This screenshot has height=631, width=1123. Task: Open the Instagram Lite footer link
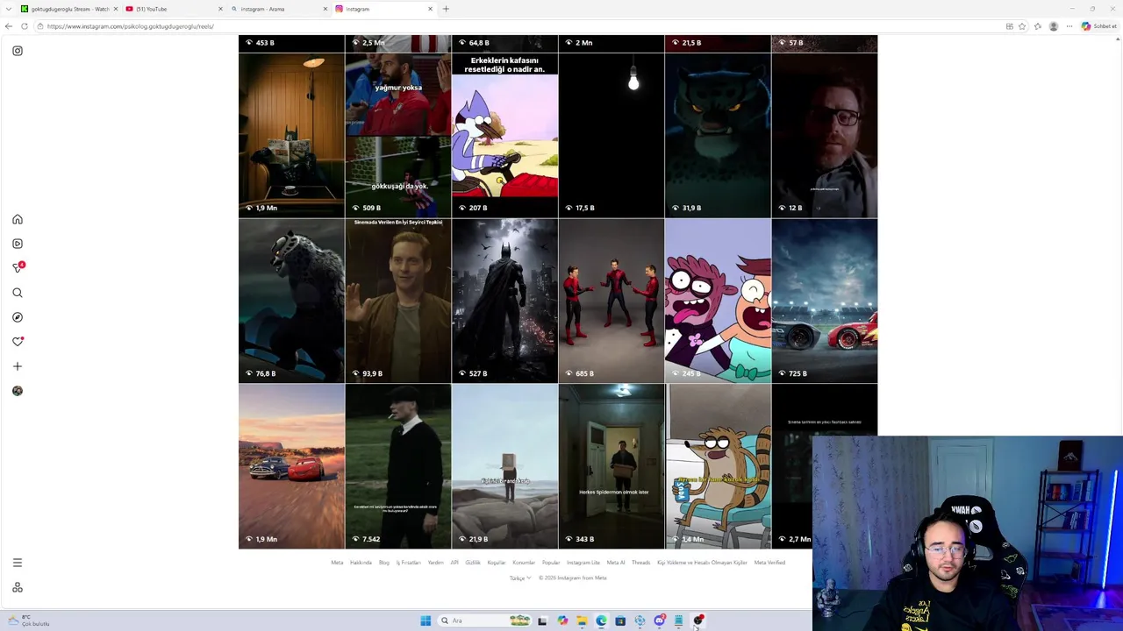click(583, 563)
